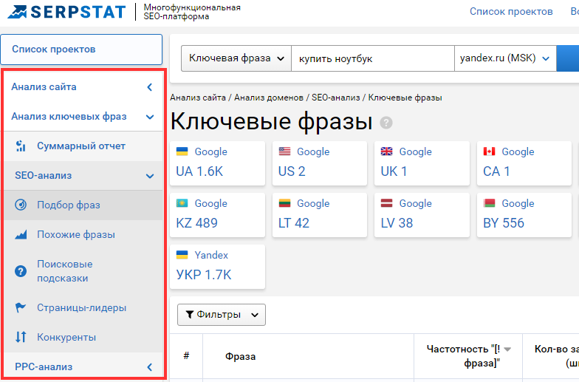This screenshot has height=382, width=579.
Task: Click the Belarus flag on Google BY card
Action: (x=489, y=202)
